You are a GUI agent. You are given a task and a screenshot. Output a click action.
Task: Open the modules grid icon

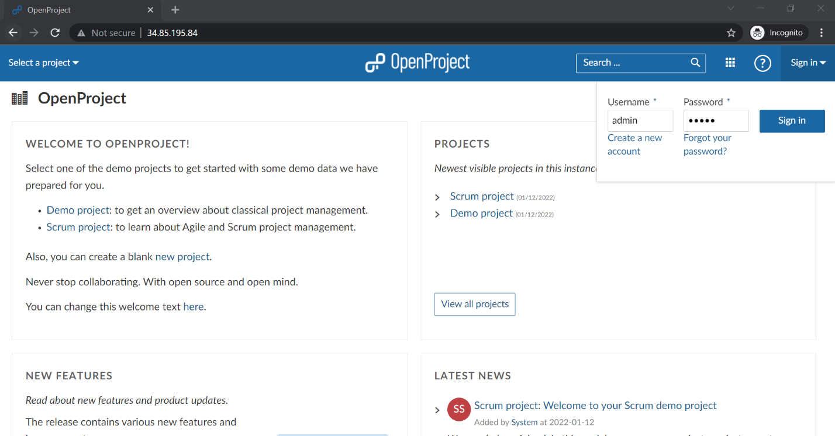click(x=730, y=63)
